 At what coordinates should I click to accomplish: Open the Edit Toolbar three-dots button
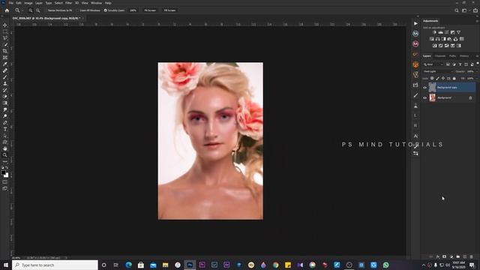coord(5,161)
